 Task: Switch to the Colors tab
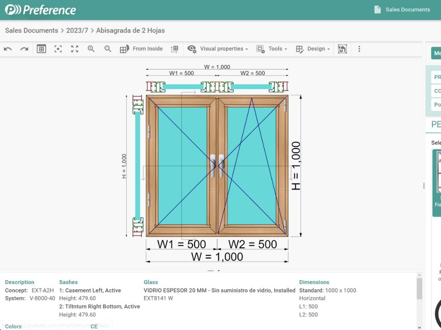13,327
